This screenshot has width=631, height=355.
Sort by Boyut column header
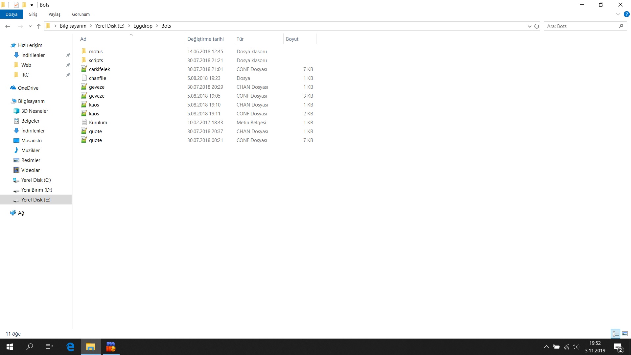click(292, 39)
